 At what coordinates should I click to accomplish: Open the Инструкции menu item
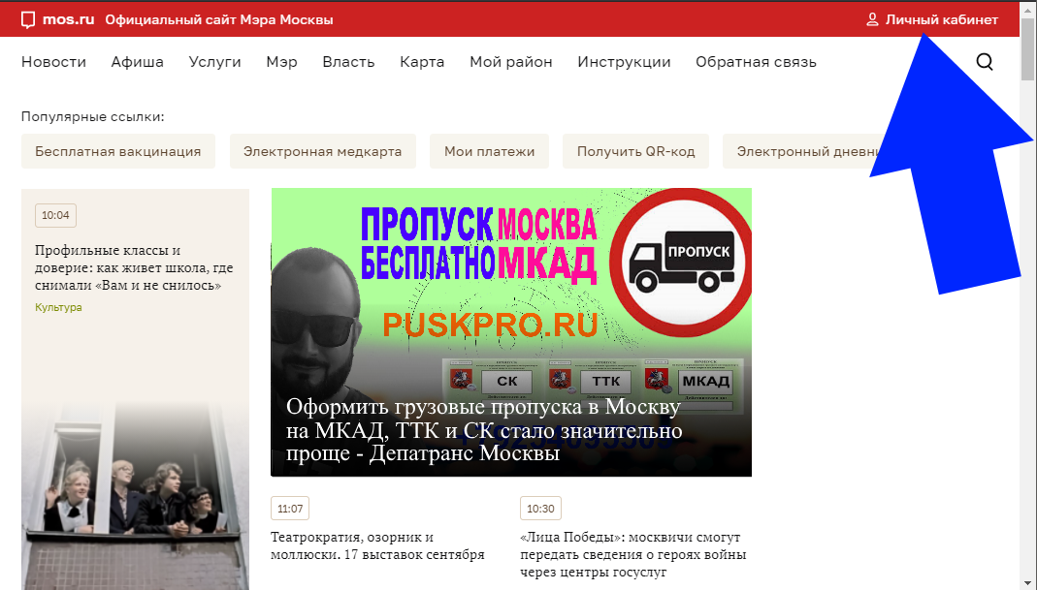tap(624, 61)
